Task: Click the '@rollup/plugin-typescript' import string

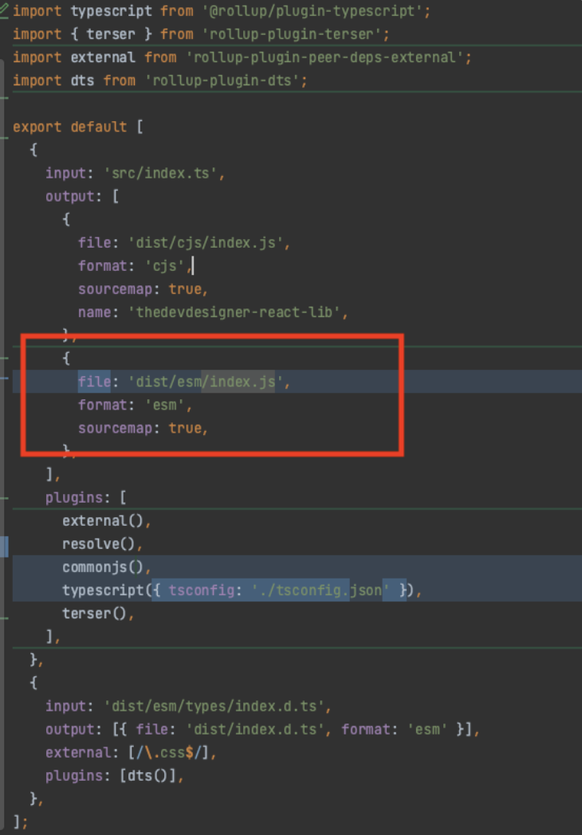Action: (313, 11)
